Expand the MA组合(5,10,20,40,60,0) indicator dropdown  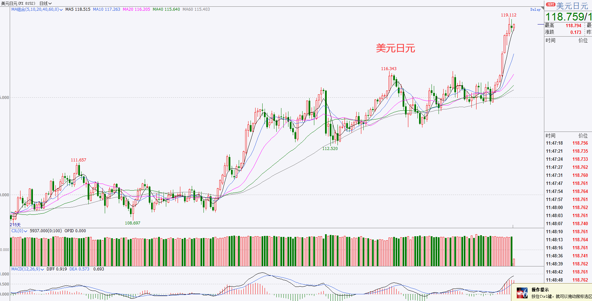[37, 9]
